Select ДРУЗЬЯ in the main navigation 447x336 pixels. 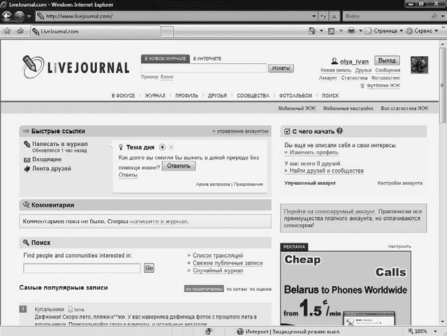pyautogui.click(x=217, y=96)
